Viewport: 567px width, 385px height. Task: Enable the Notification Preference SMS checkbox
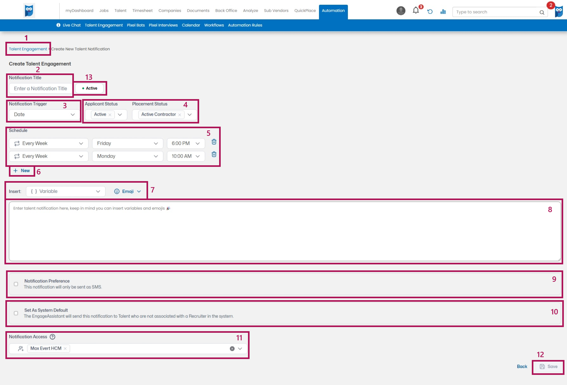tap(16, 284)
